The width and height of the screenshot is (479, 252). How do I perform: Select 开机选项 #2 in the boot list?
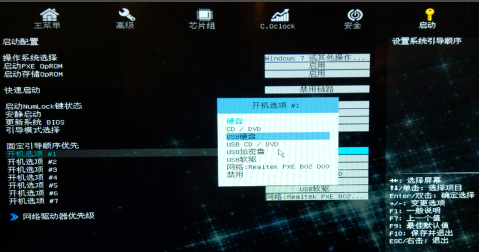point(32,162)
